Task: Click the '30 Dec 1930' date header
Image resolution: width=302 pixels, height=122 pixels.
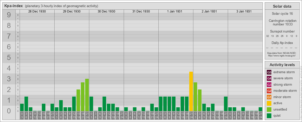Action: click(x=106, y=11)
